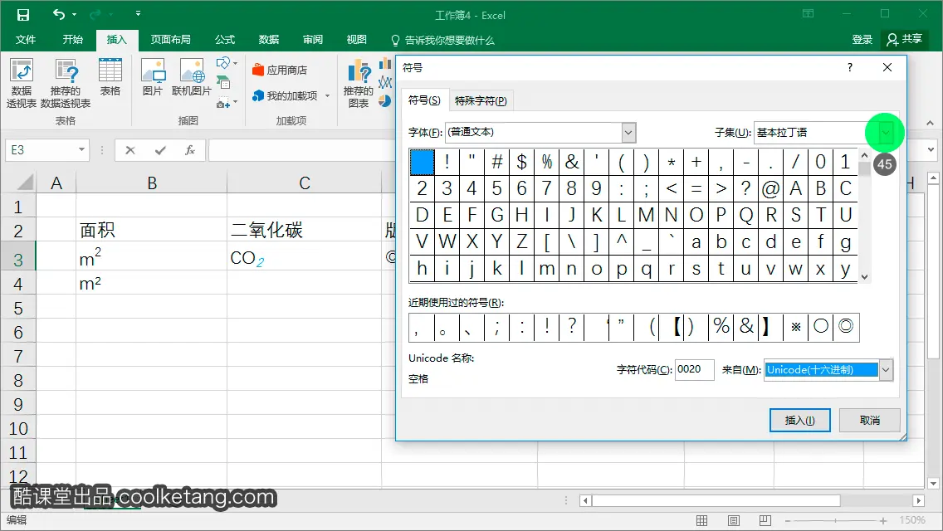Click the zoom in plus button
The image size is (943, 531).
click(883, 521)
